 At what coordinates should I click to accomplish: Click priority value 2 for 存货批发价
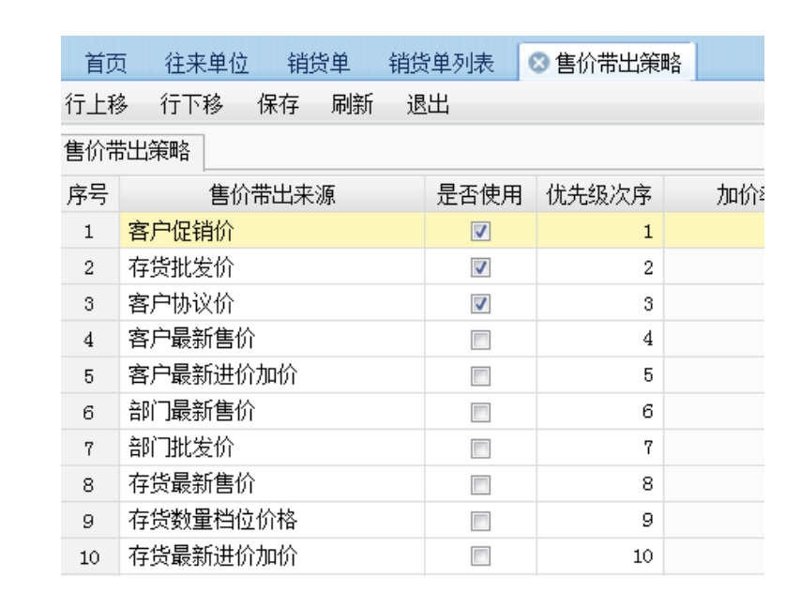600,267
